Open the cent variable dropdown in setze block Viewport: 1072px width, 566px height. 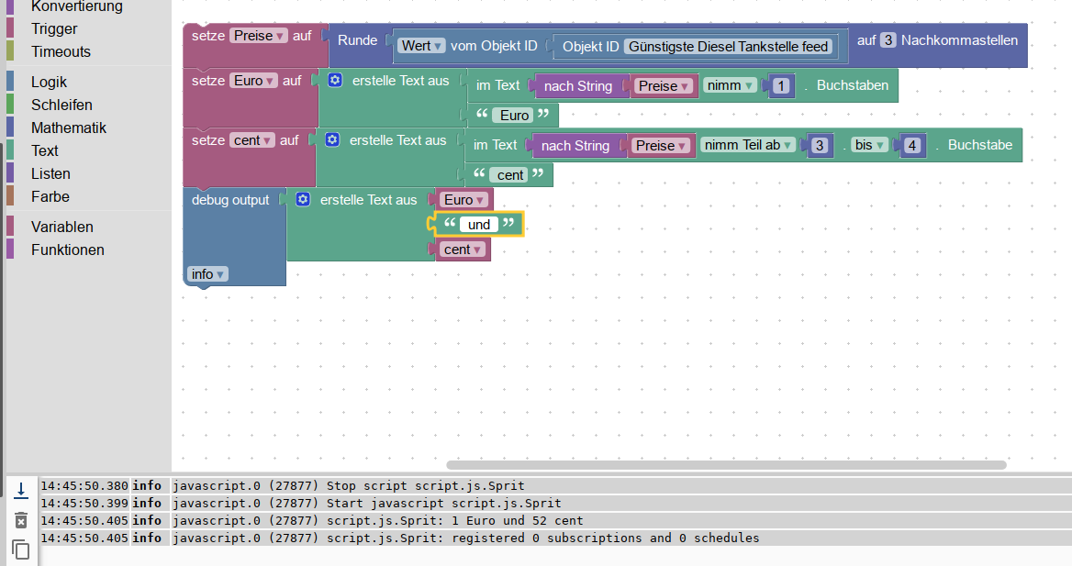click(x=251, y=140)
